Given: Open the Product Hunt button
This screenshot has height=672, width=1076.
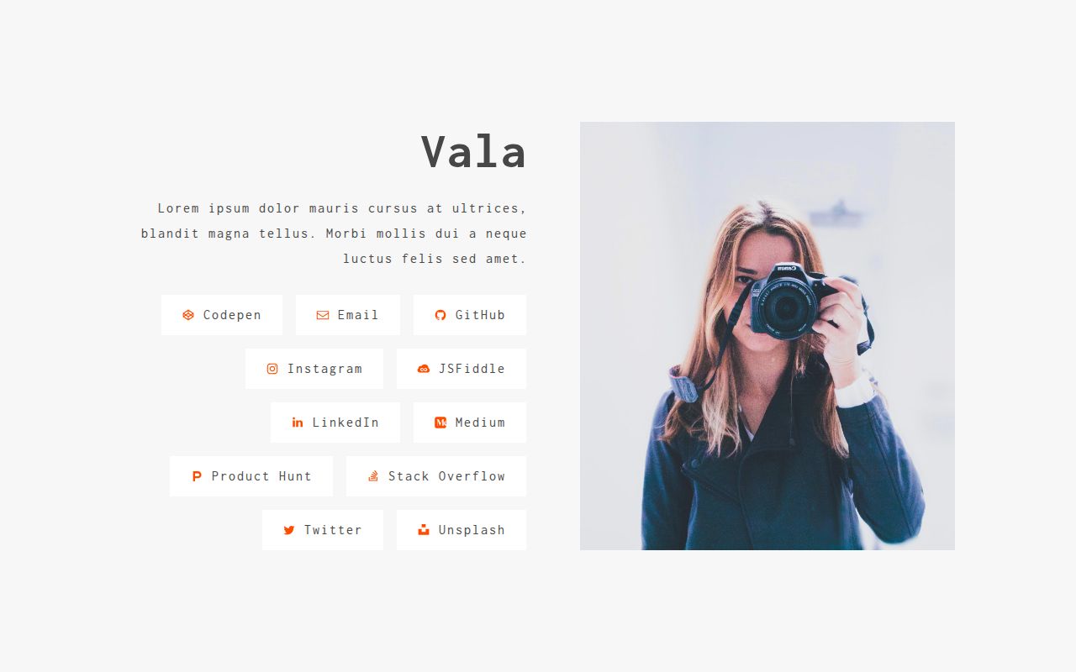Looking at the screenshot, I should pyautogui.click(x=251, y=476).
